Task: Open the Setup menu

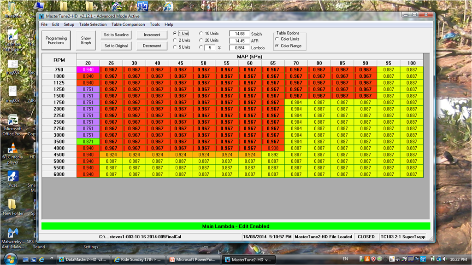Action: point(69,24)
